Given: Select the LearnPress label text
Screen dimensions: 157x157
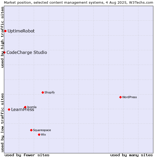Looking at the screenshot, I should tap(23, 110).
